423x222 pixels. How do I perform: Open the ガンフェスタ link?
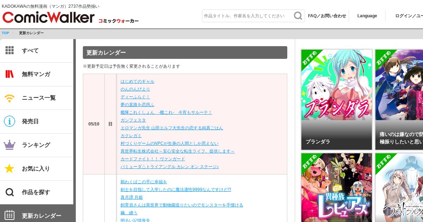coord(133,120)
